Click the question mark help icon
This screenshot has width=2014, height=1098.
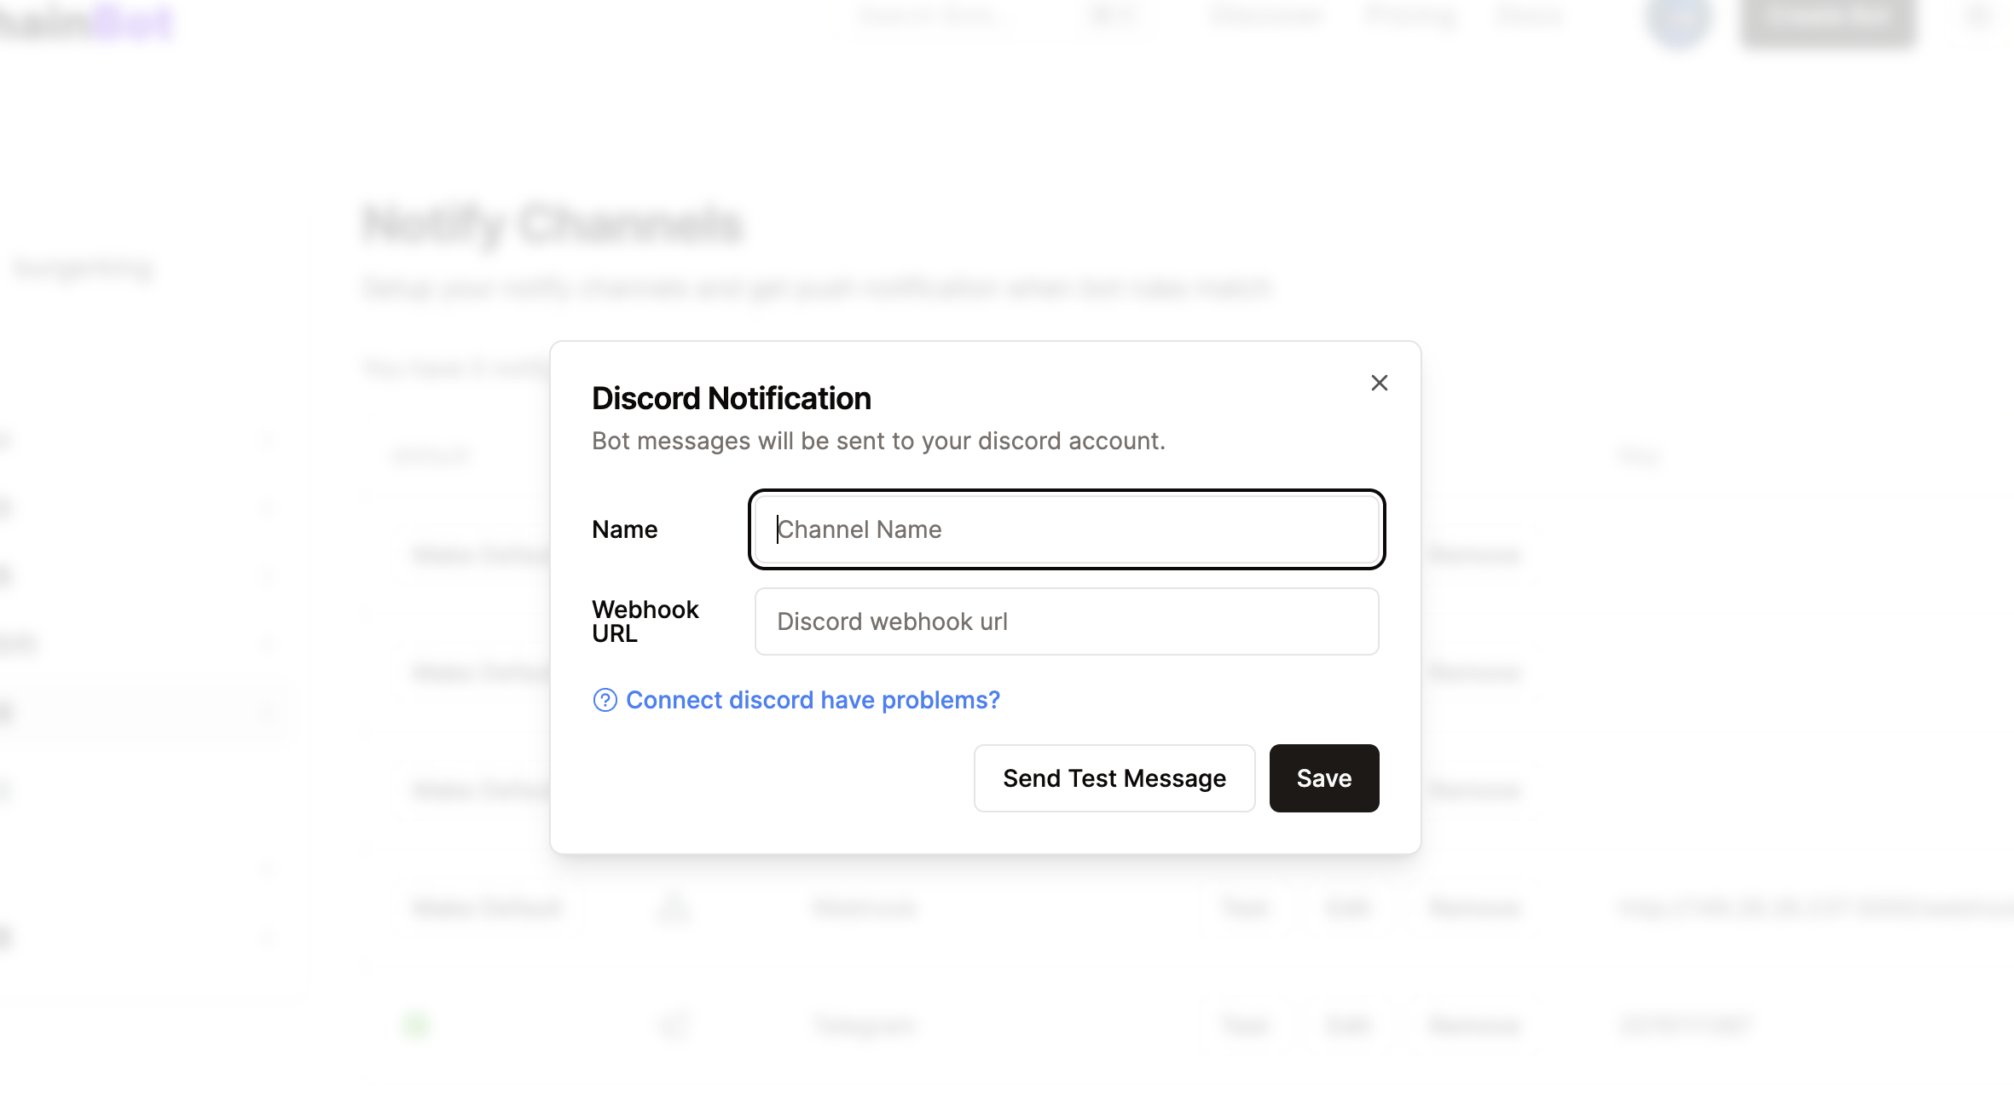[605, 700]
